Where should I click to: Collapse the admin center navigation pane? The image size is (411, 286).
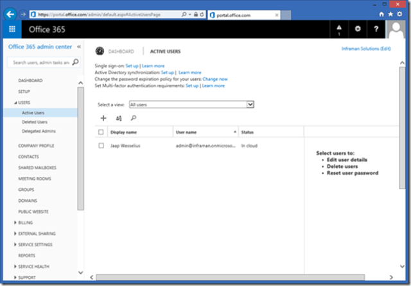[78, 47]
